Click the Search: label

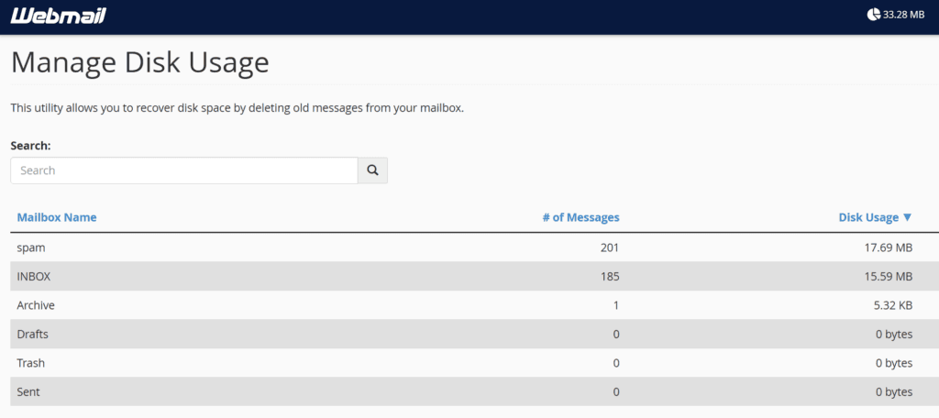coord(30,146)
